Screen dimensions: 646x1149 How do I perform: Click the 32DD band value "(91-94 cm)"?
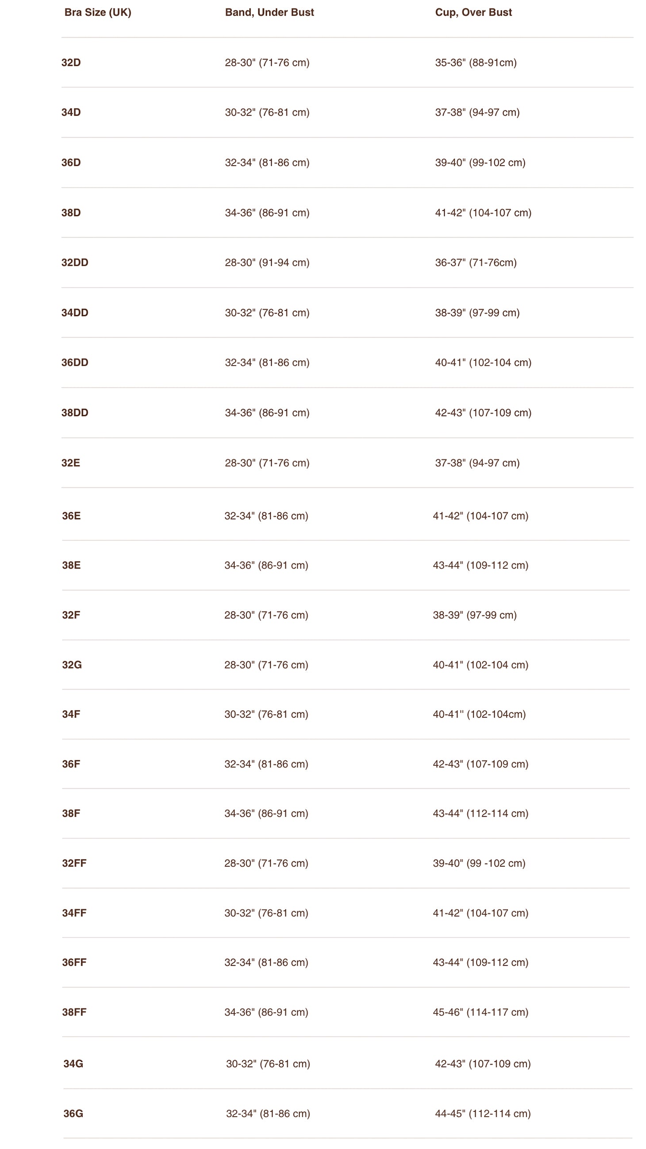point(284,263)
